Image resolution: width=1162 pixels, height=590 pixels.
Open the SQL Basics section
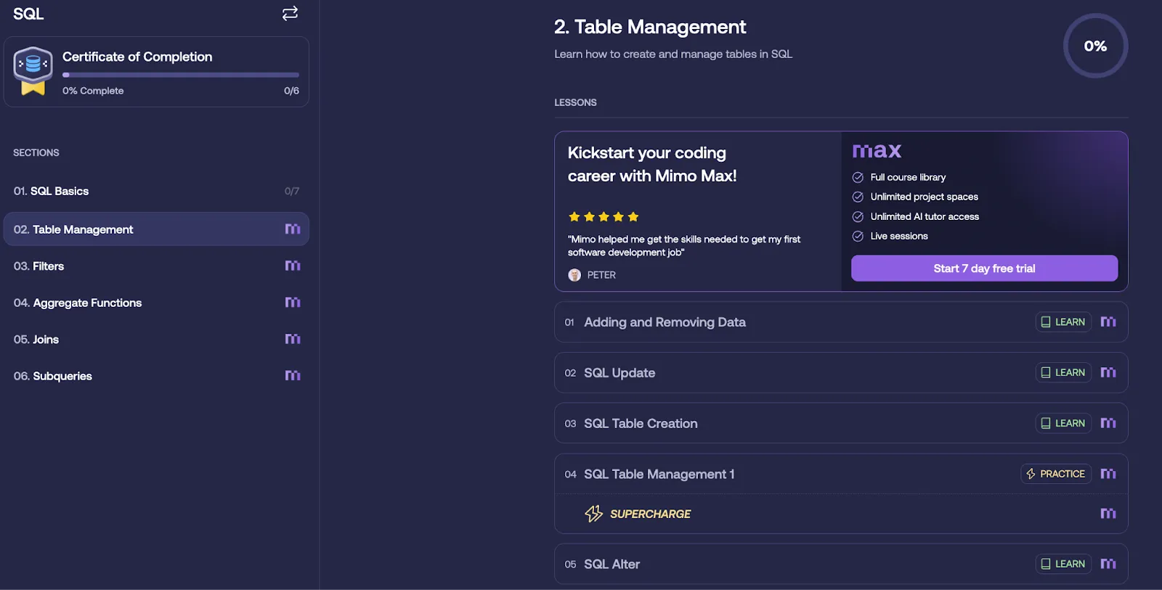click(x=156, y=191)
